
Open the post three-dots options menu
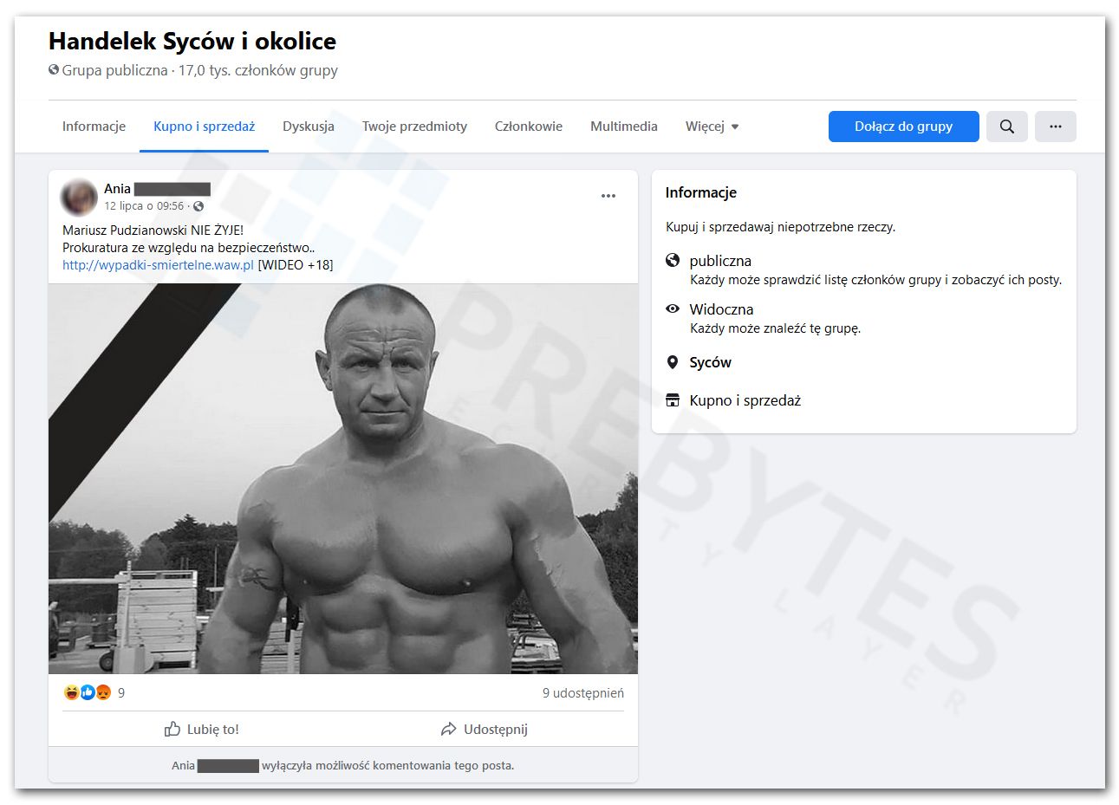[x=608, y=196]
